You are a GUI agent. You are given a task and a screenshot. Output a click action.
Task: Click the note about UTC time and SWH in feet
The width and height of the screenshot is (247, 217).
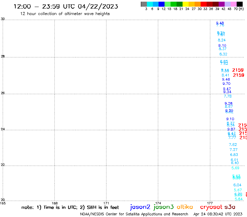[x=70, y=207]
